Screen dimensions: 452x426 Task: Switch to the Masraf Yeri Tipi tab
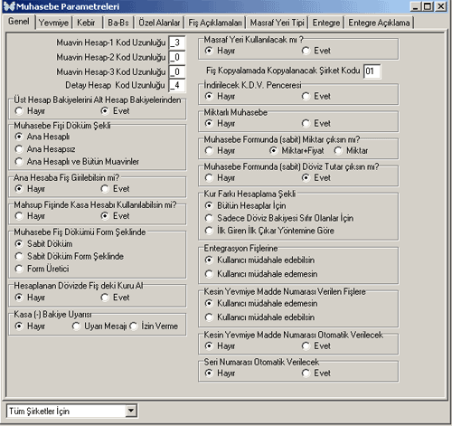click(277, 23)
